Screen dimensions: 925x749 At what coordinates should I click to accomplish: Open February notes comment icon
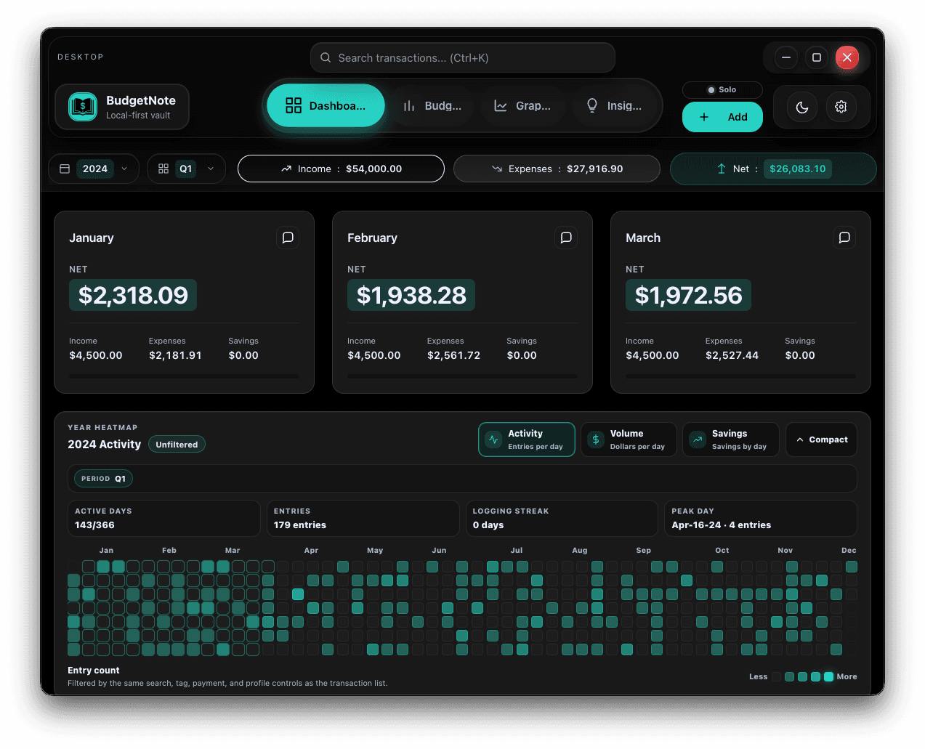click(x=566, y=238)
